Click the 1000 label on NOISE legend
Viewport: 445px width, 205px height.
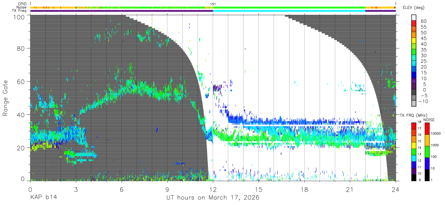[x=435, y=145]
